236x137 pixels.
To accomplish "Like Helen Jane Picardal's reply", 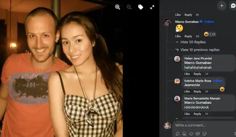I will (x=187, y=74).
